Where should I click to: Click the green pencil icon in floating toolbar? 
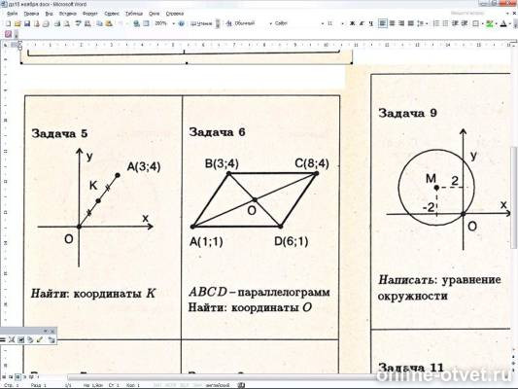tap(40, 339)
